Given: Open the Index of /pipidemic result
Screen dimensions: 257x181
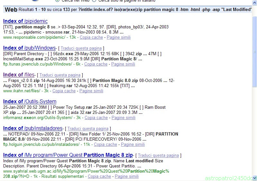Looking at the screenshot, I should [25, 21].
